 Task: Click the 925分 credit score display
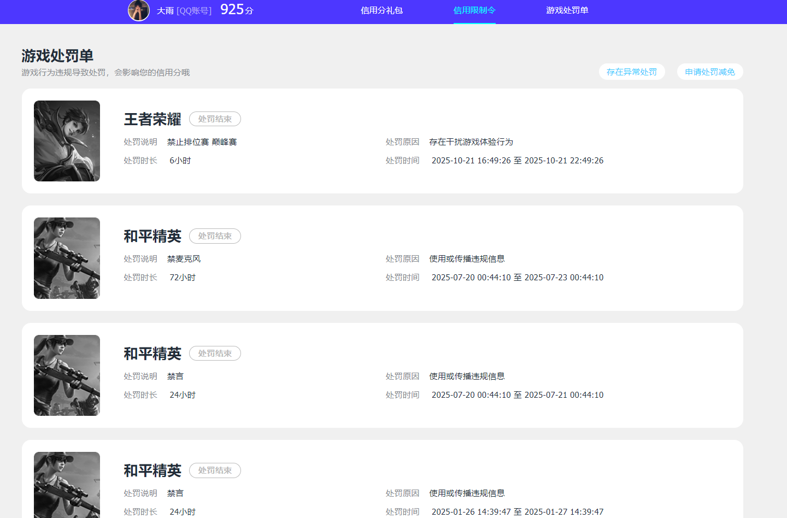point(236,9)
